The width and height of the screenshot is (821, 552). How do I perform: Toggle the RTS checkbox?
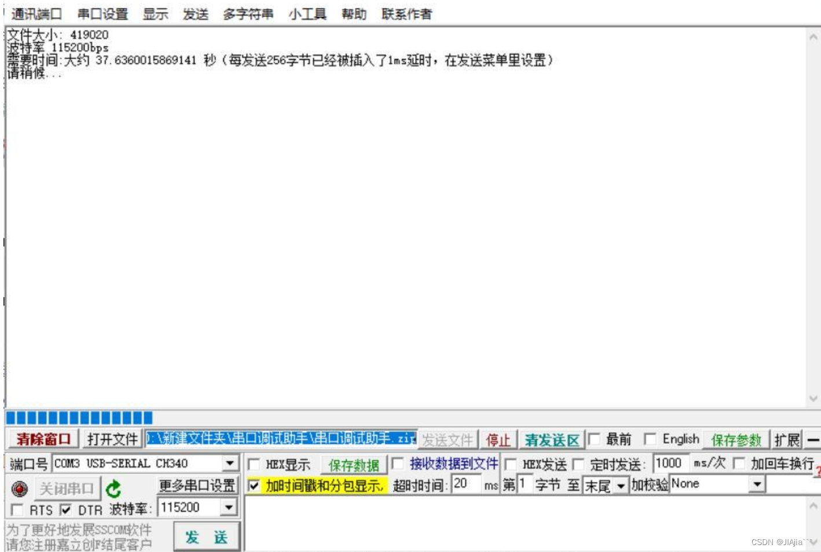17,510
